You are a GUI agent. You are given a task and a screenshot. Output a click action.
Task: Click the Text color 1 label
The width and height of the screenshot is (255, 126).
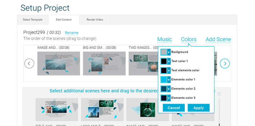coord(179,61)
